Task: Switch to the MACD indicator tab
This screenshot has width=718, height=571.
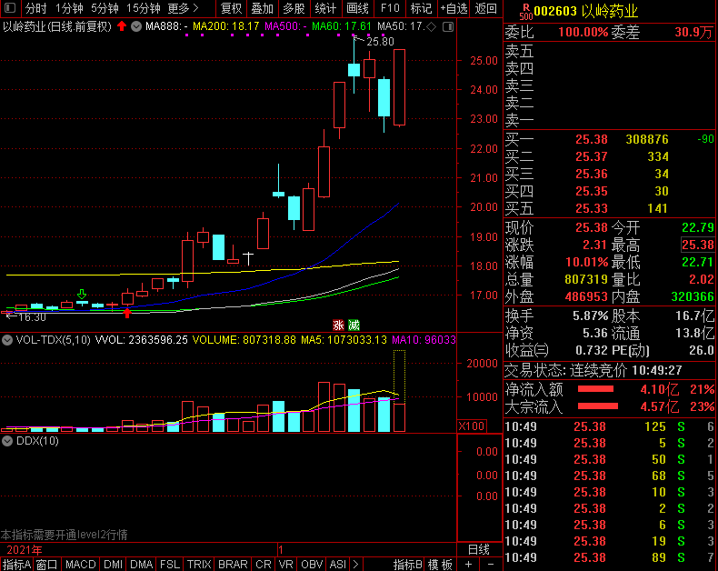Action: (x=81, y=564)
